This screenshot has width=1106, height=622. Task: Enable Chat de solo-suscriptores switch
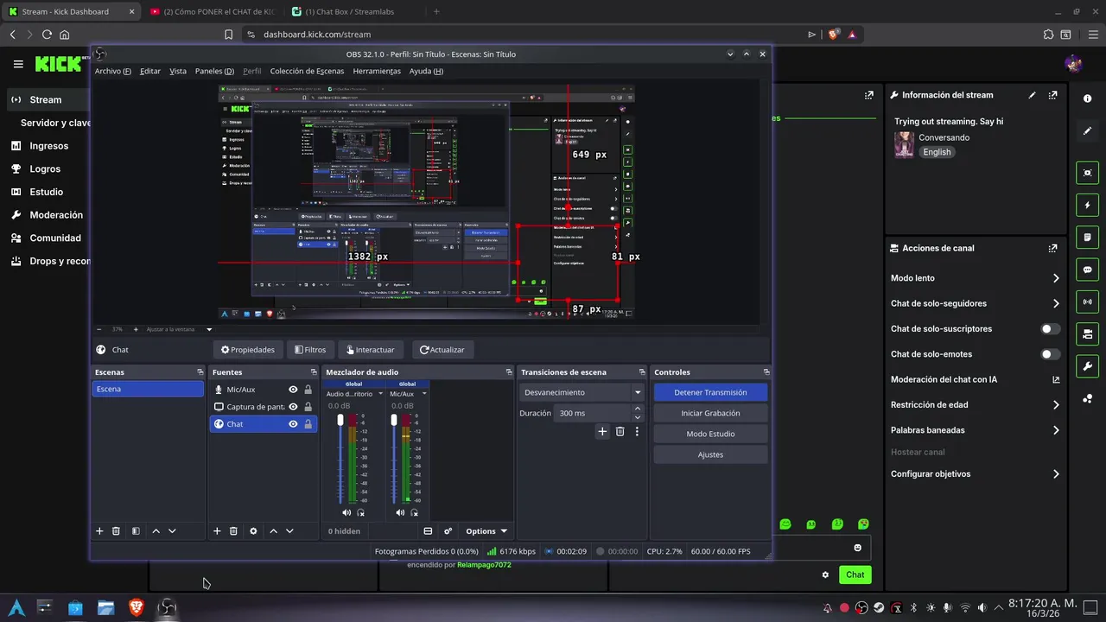click(x=1050, y=329)
